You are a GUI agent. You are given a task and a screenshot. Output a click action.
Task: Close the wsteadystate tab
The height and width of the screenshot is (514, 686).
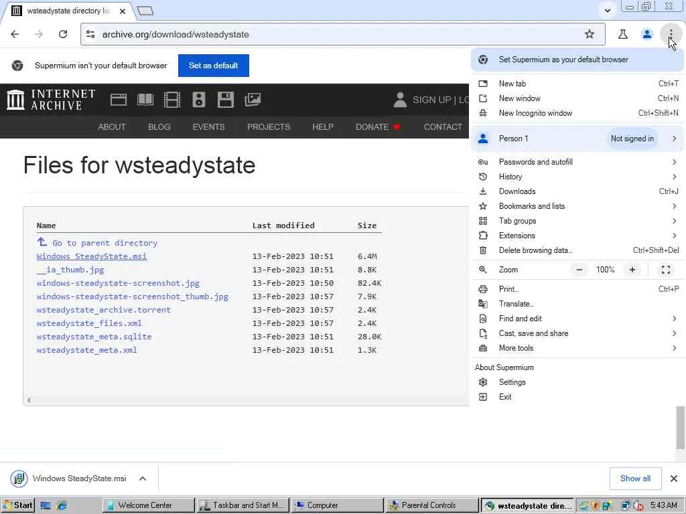123,11
